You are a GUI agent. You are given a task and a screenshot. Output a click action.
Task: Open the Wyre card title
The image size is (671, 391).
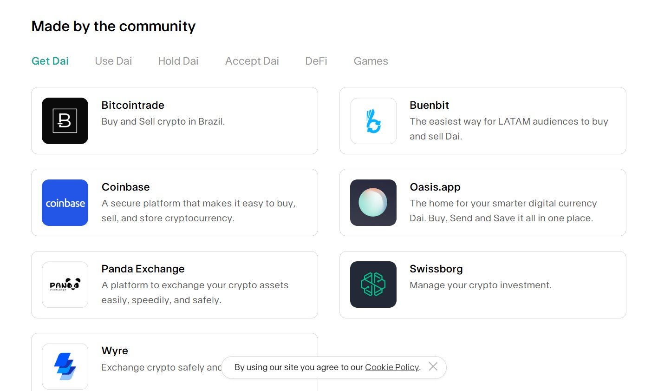[115, 351]
